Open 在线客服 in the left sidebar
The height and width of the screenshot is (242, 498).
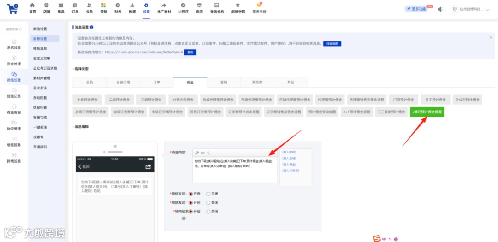click(x=14, y=109)
